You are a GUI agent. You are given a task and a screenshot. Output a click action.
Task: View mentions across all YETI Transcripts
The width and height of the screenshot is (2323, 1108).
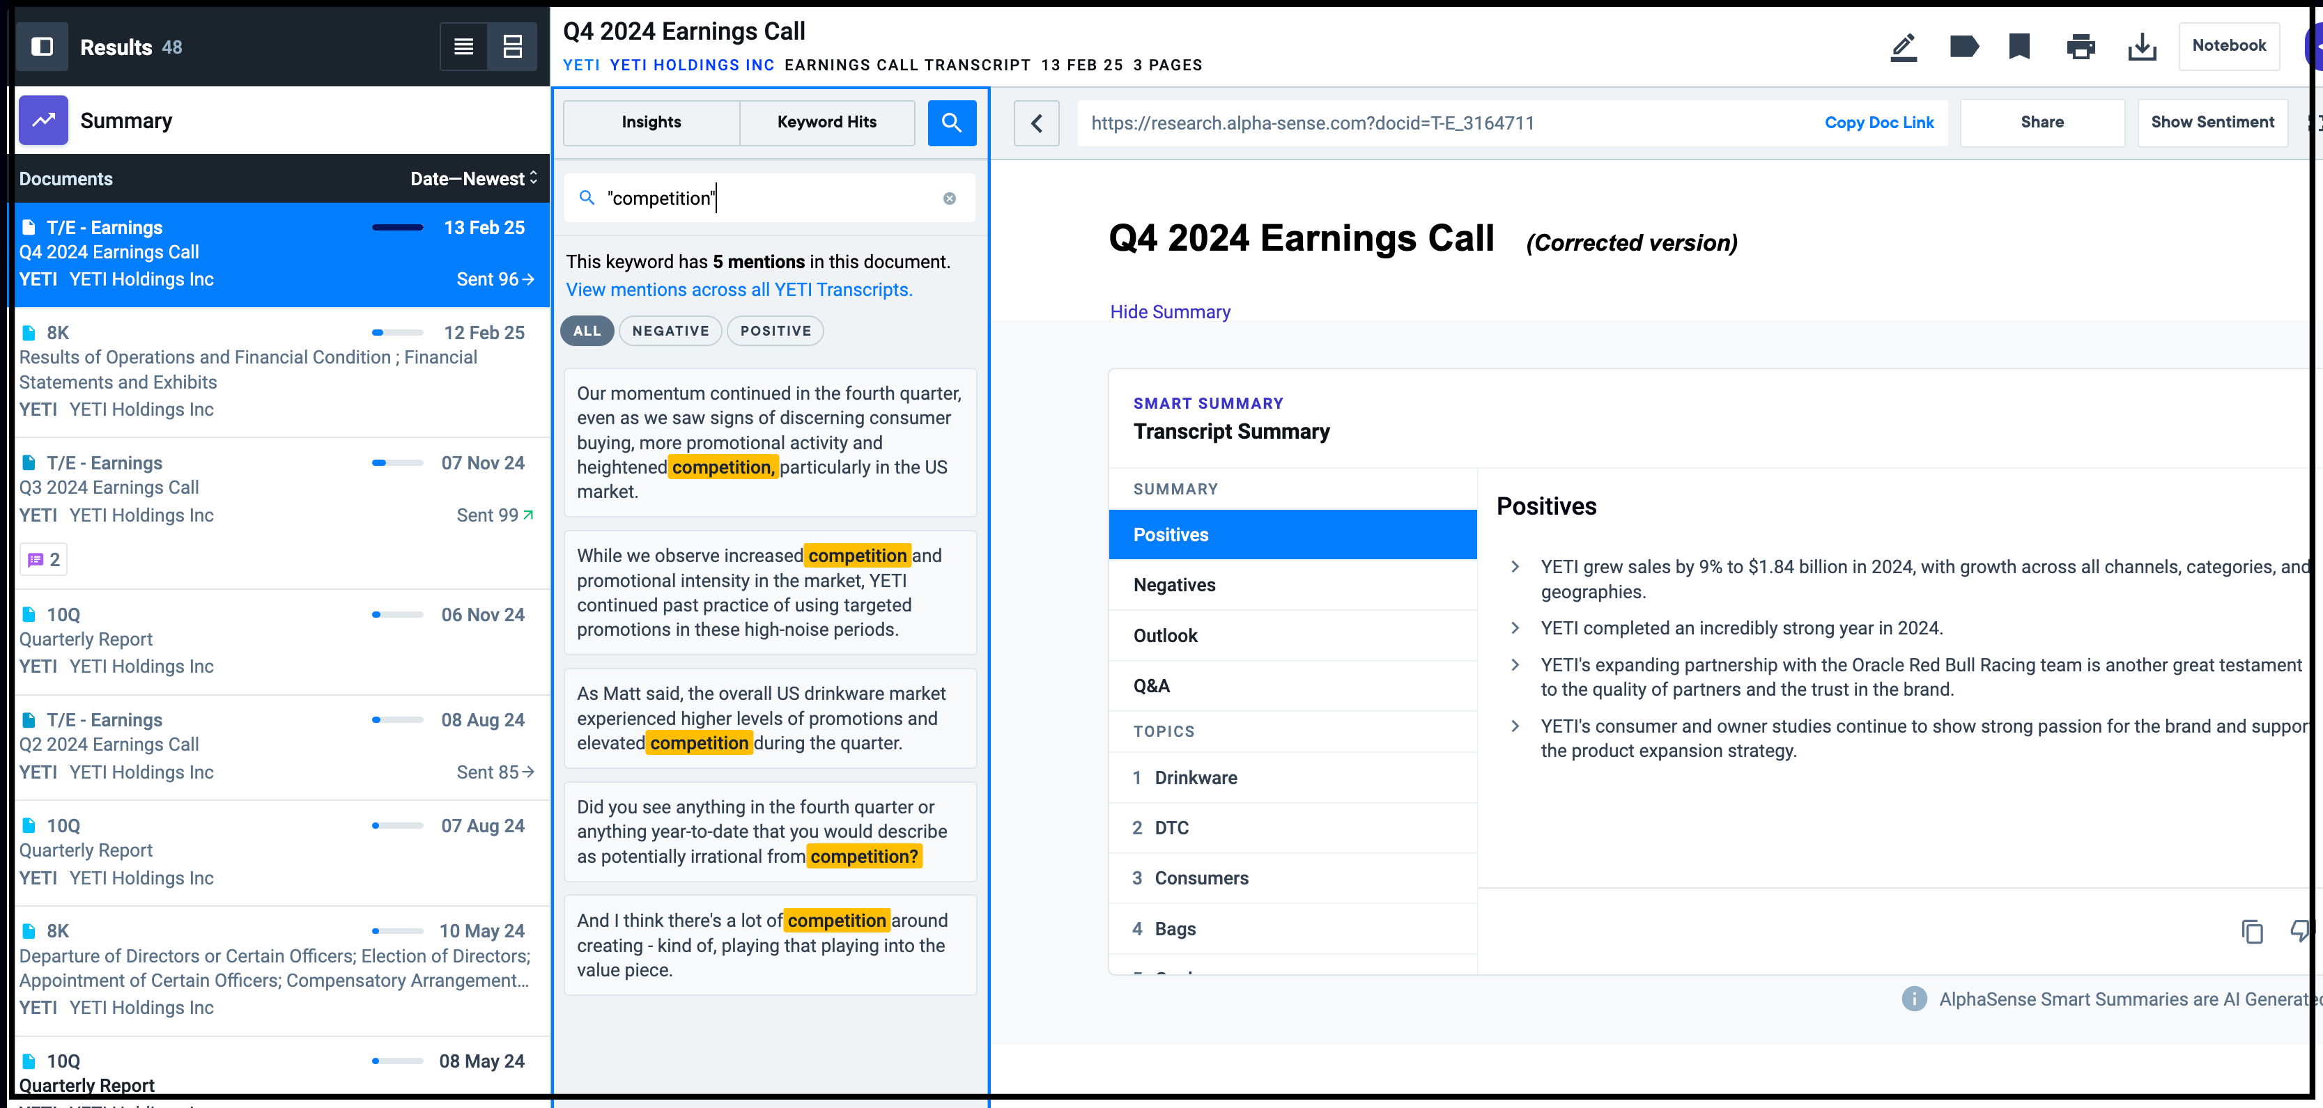pos(739,290)
